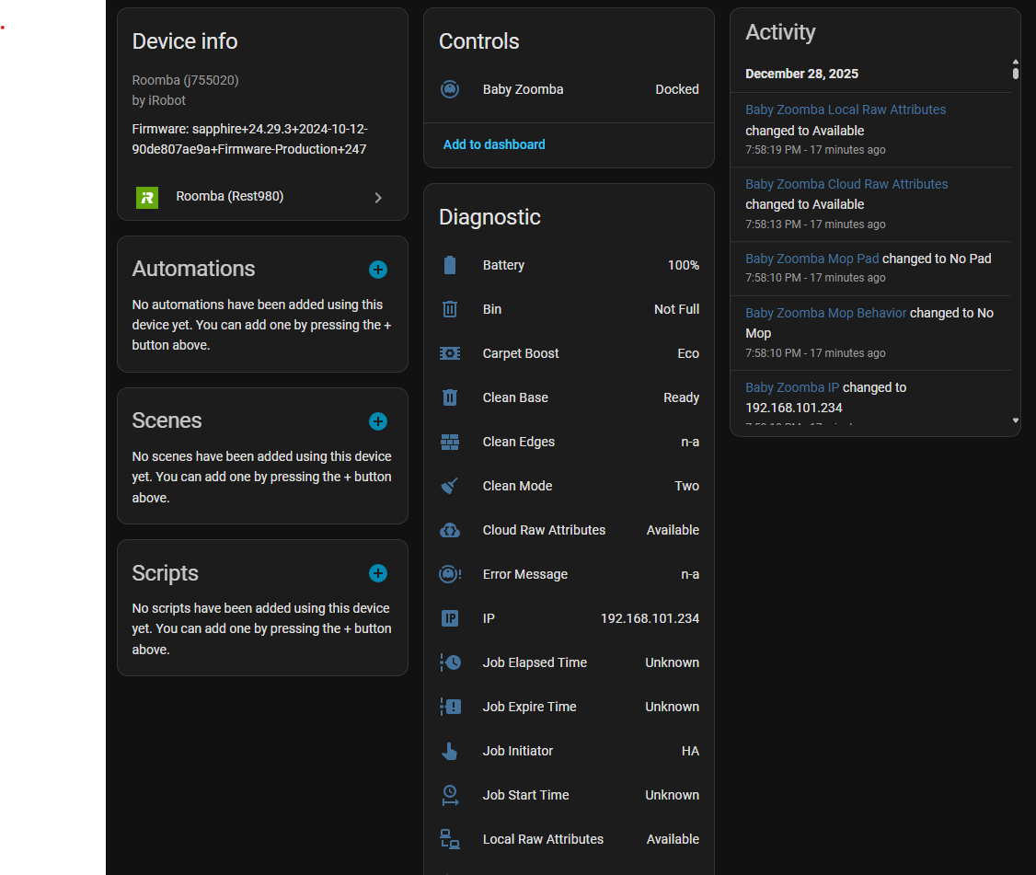This screenshot has width=1036, height=875.
Task: Click Add to dashboard link
Action: 494,144
